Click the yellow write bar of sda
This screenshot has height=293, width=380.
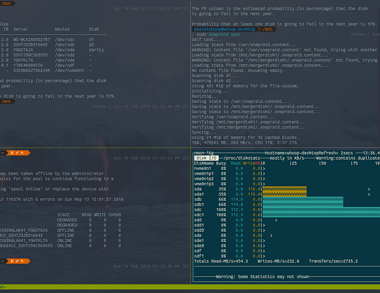coord(284,189)
